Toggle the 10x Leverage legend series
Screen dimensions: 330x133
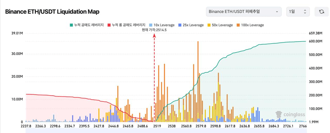click(162, 25)
